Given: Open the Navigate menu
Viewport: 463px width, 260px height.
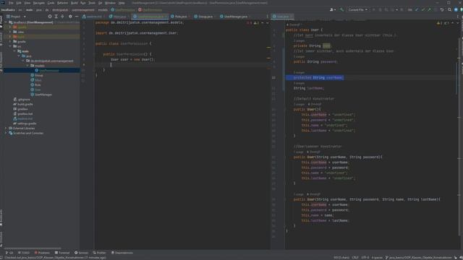Looking at the screenshot, I should click(38, 3).
